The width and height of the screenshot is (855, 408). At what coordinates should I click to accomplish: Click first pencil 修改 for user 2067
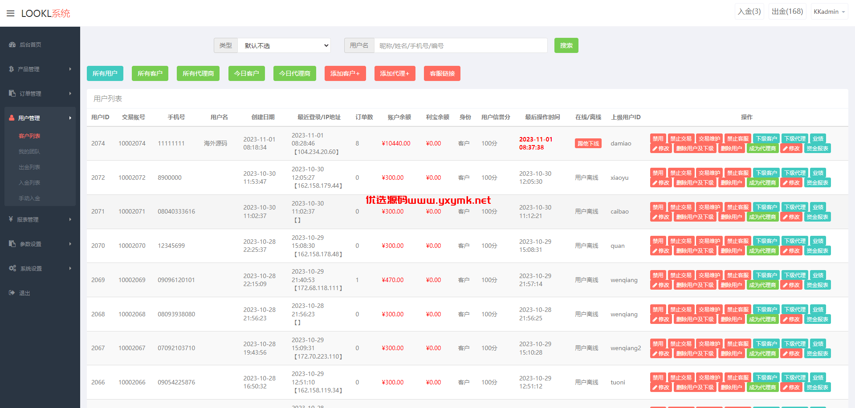pos(661,354)
